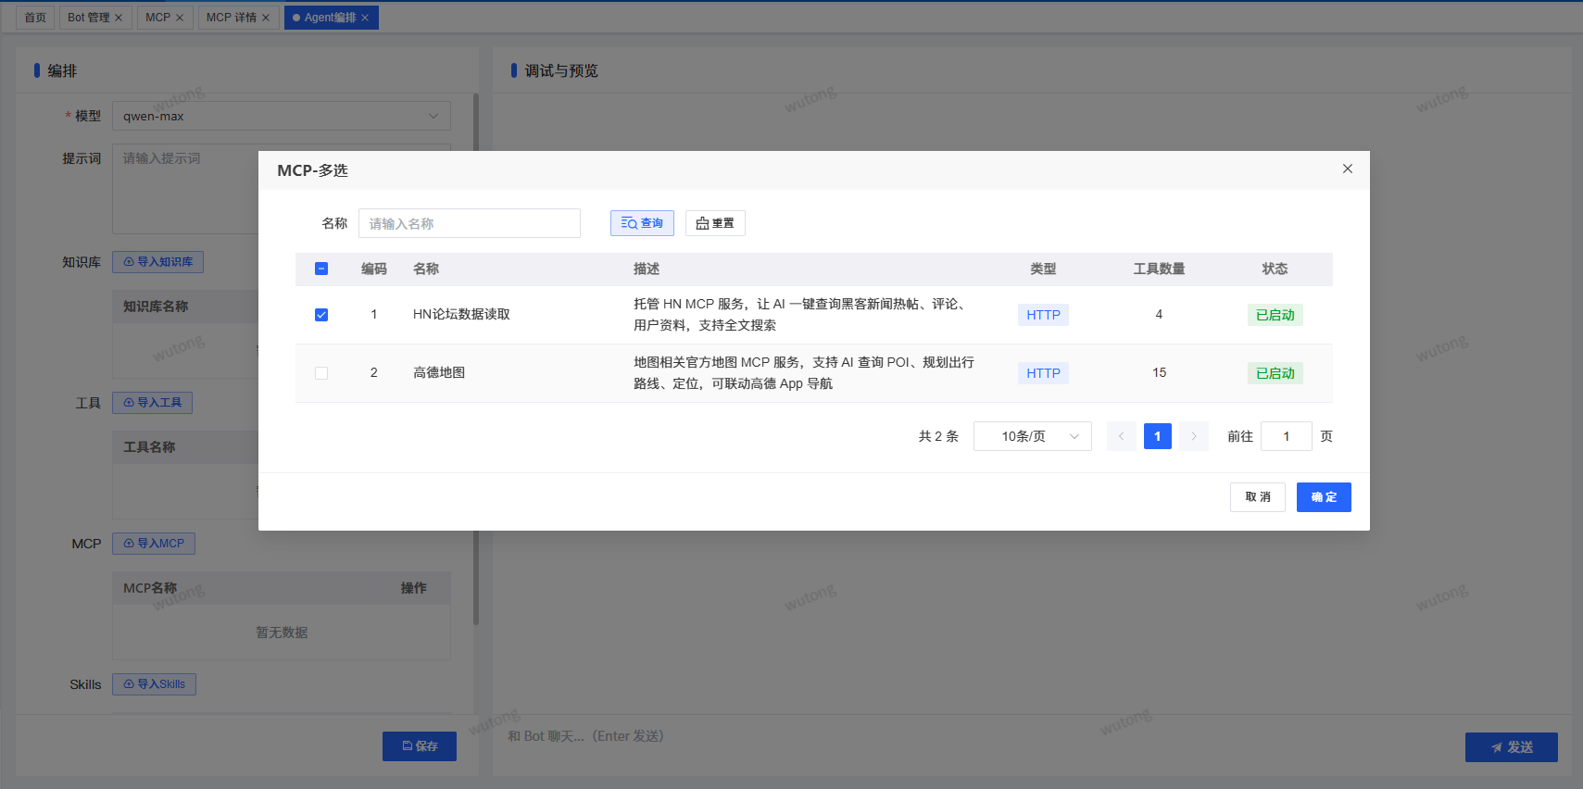The width and height of the screenshot is (1583, 789).
Task: Close the Bot 管理 tab
Action: pyautogui.click(x=119, y=18)
